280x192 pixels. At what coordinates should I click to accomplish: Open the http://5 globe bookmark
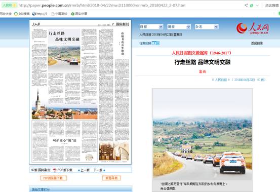point(39,14)
